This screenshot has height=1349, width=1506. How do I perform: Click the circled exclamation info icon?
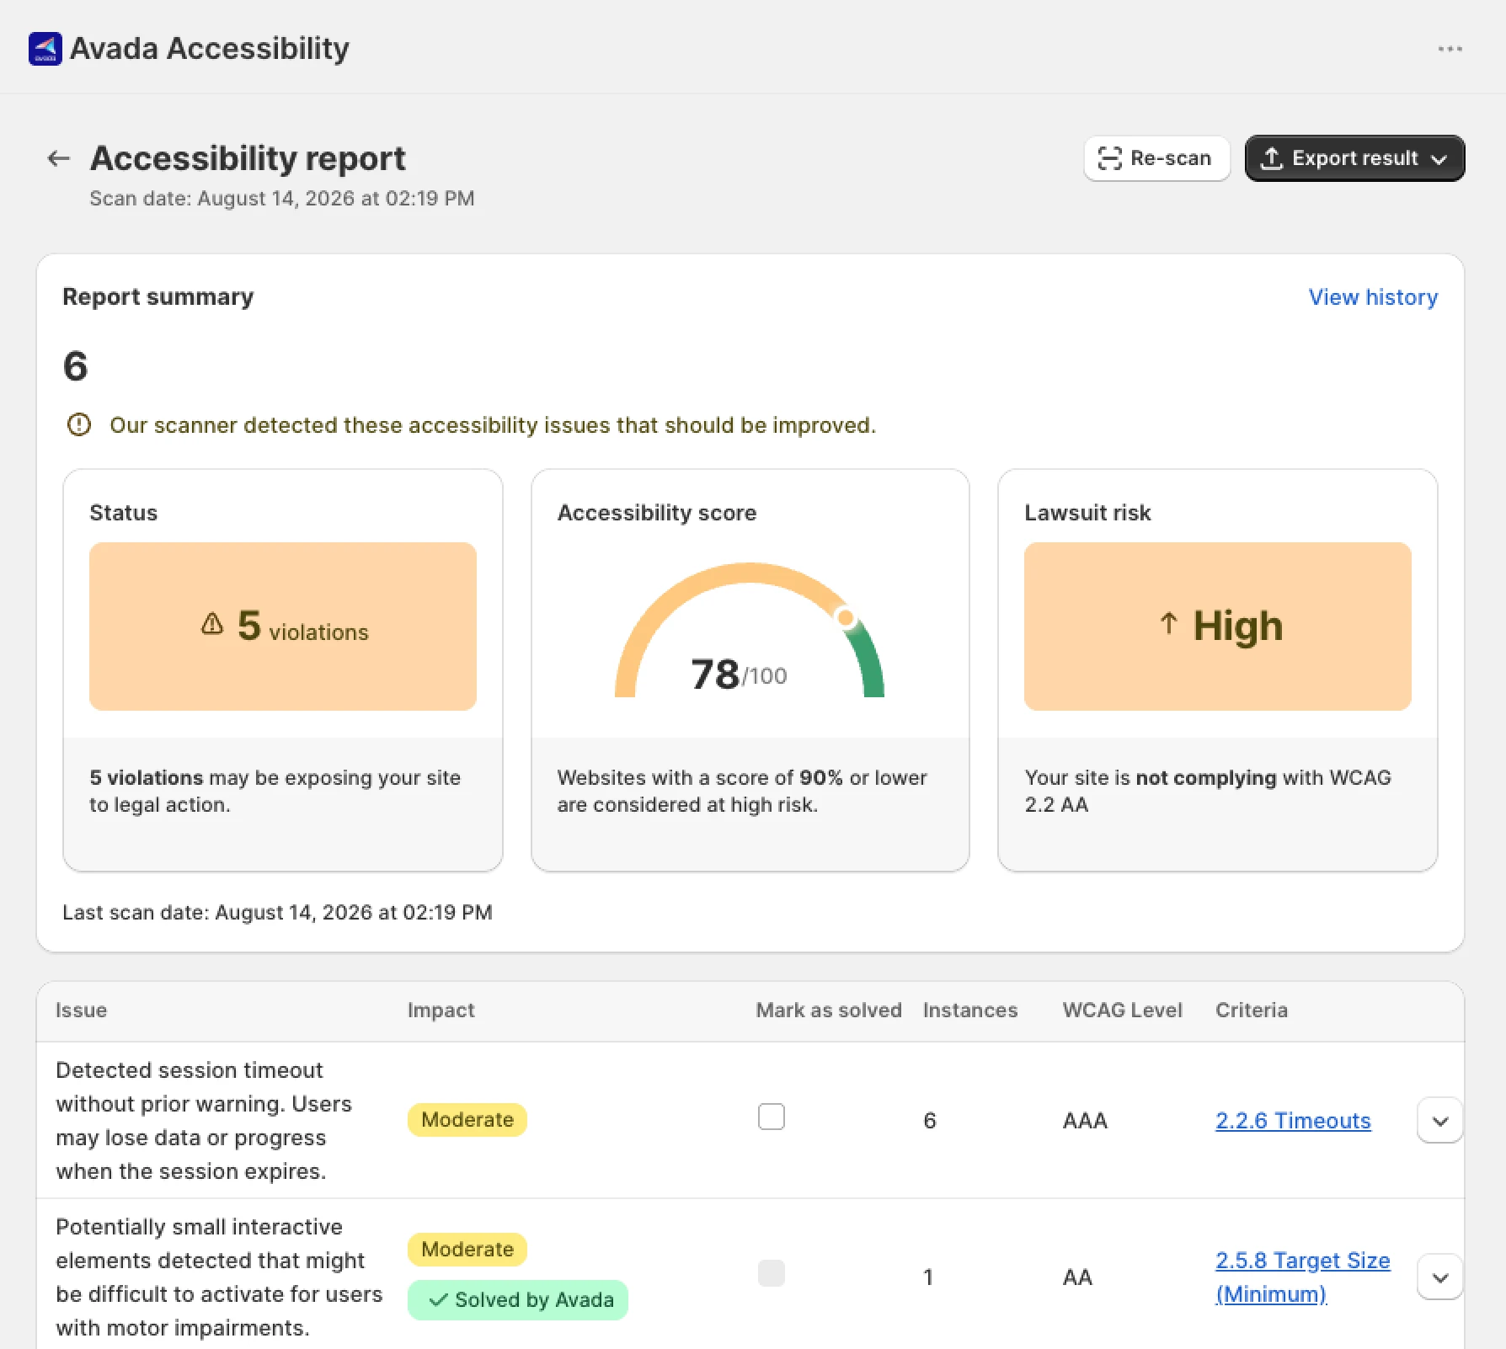pos(79,424)
